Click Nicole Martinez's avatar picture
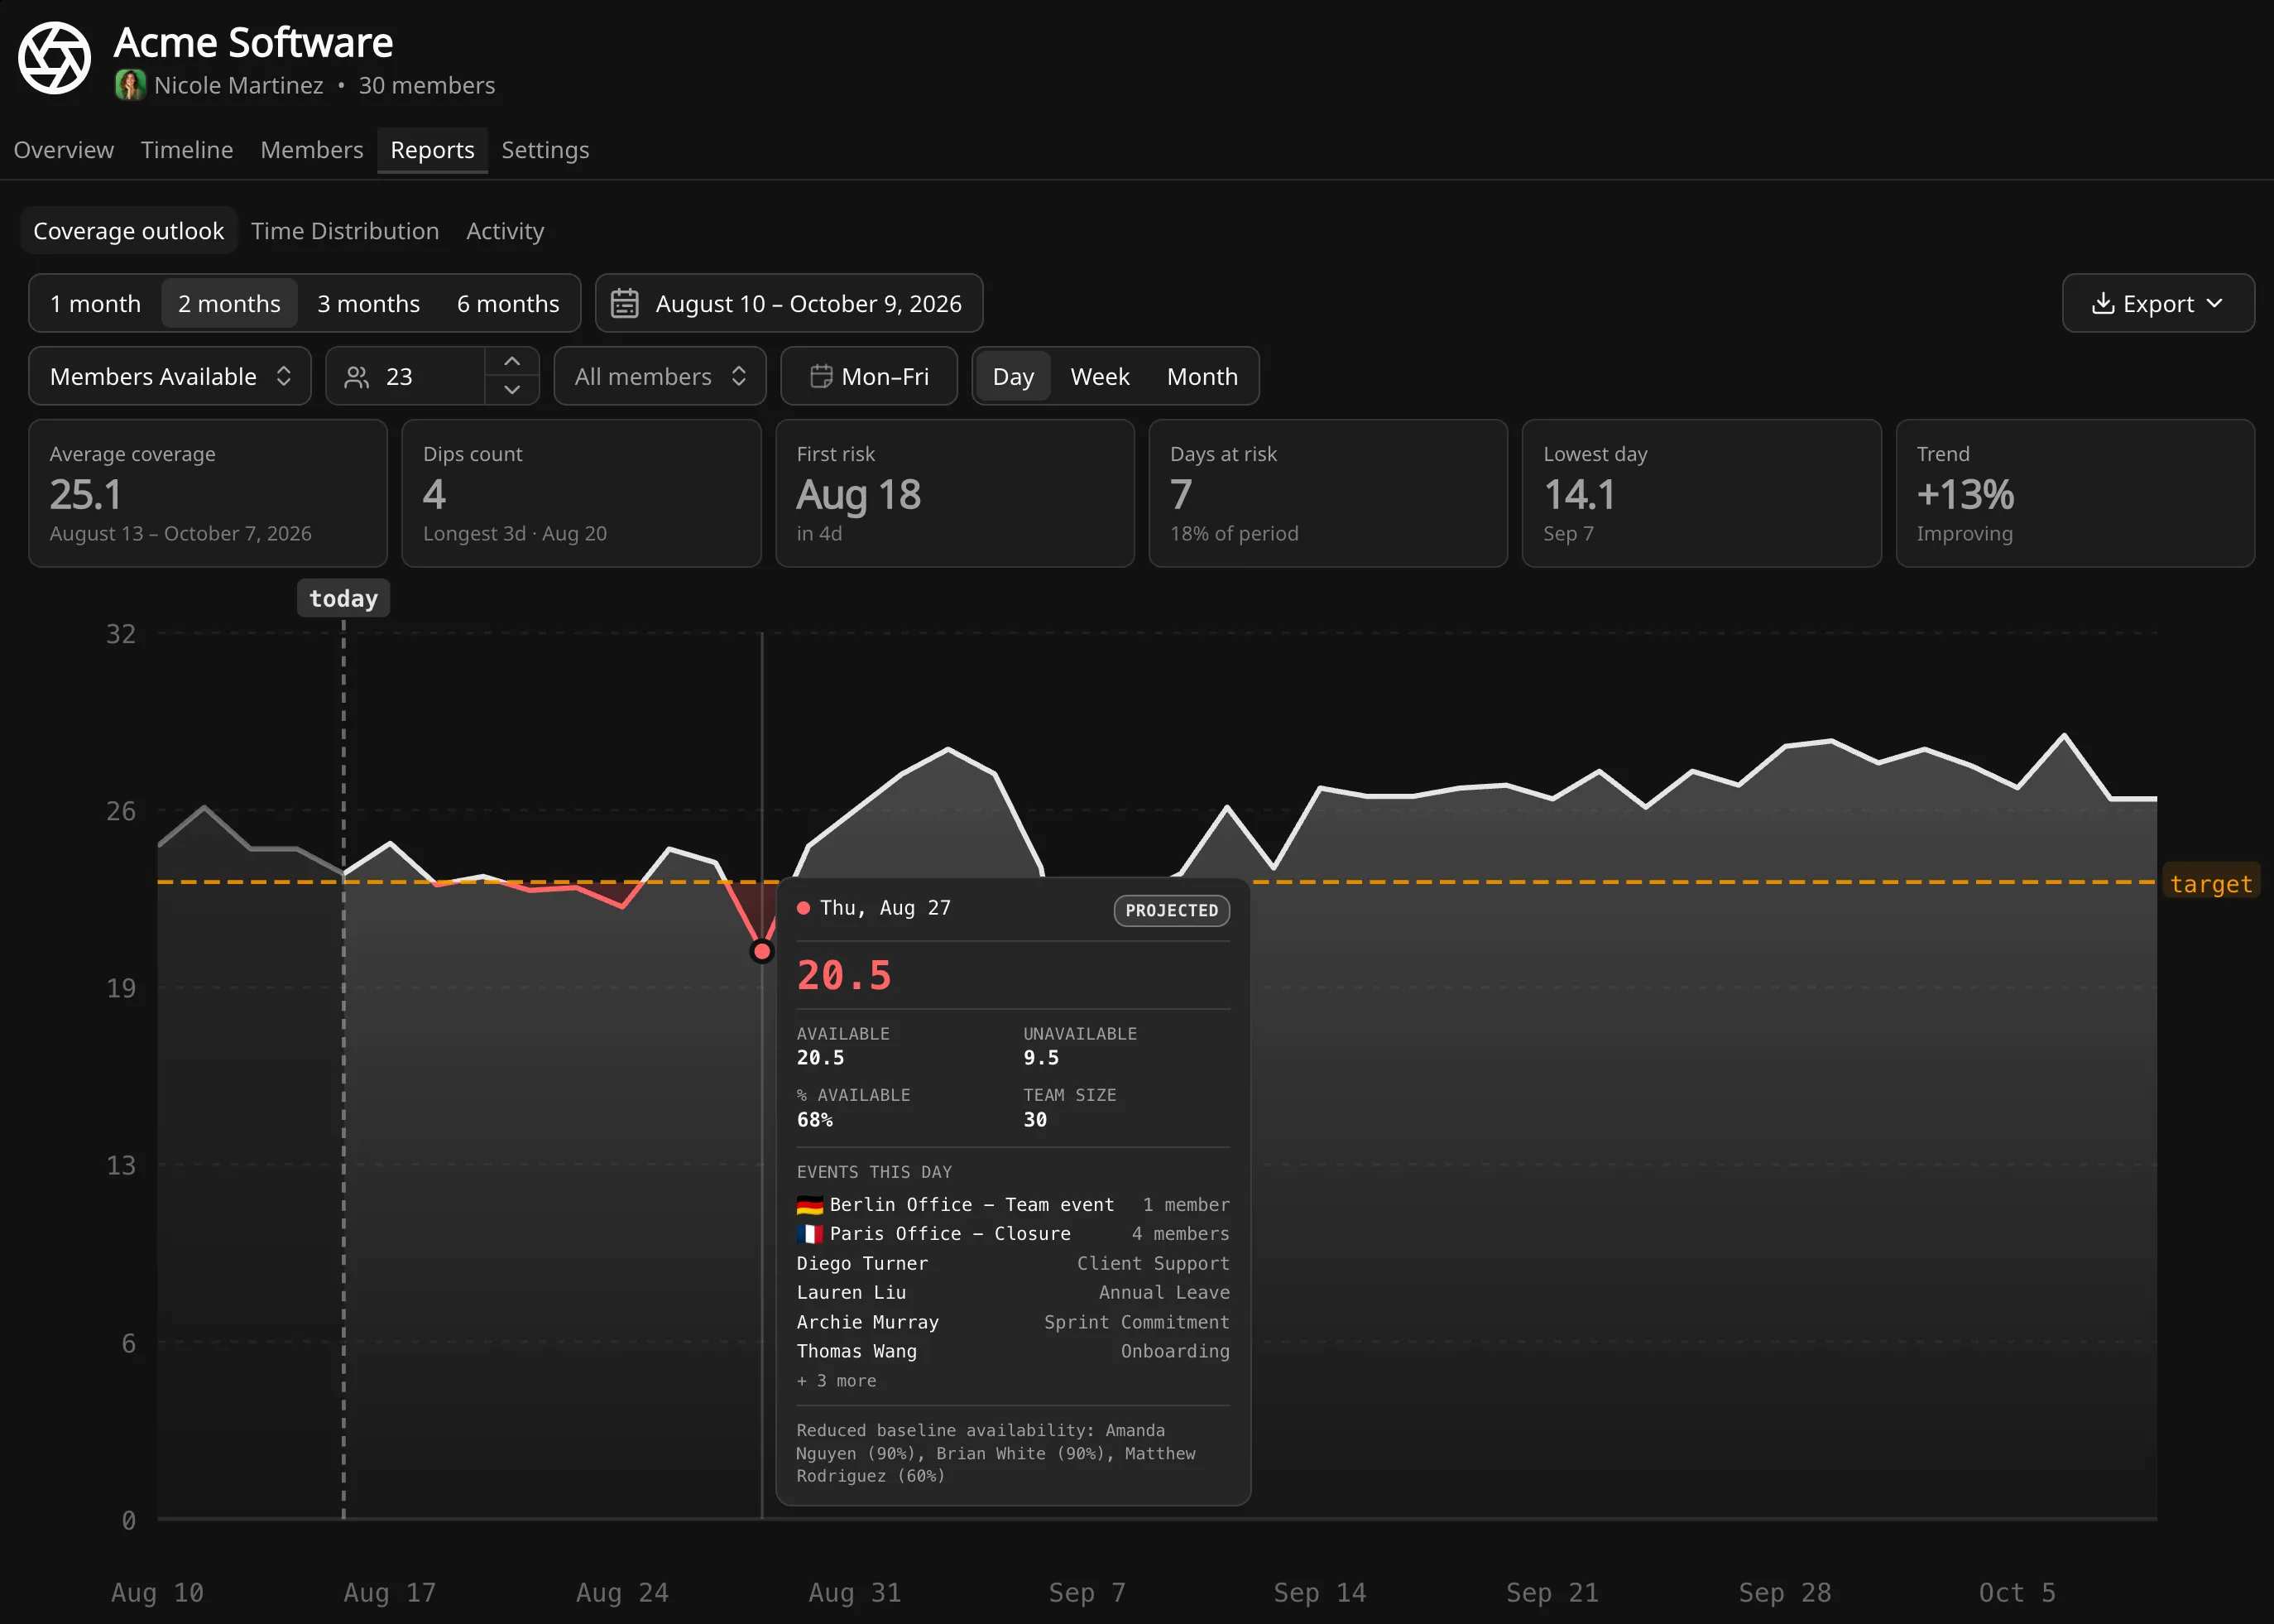Image resolution: width=2274 pixels, height=1624 pixels. [130, 85]
